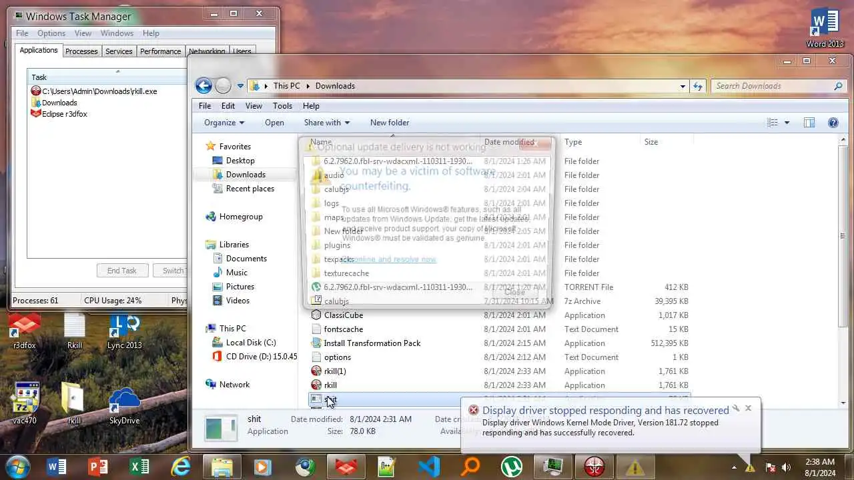This screenshot has width=854, height=480.
Task: Switch to the Performance tab in Task Manager
Action: coord(160,51)
